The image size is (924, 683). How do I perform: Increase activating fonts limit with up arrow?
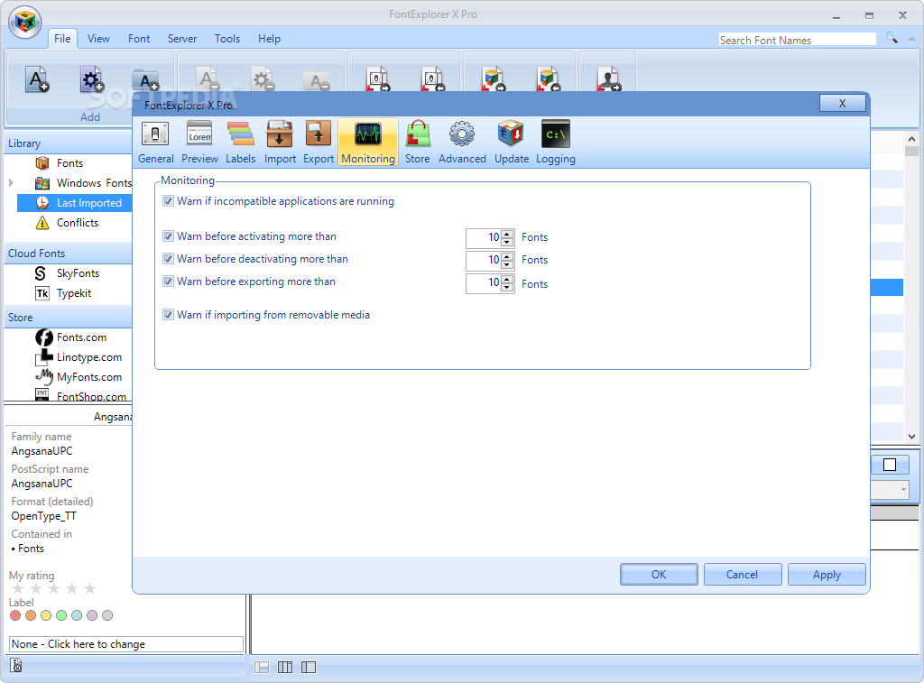click(507, 234)
